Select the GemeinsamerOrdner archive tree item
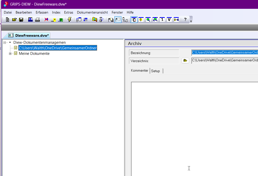258x176 pixels. (x=58, y=48)
